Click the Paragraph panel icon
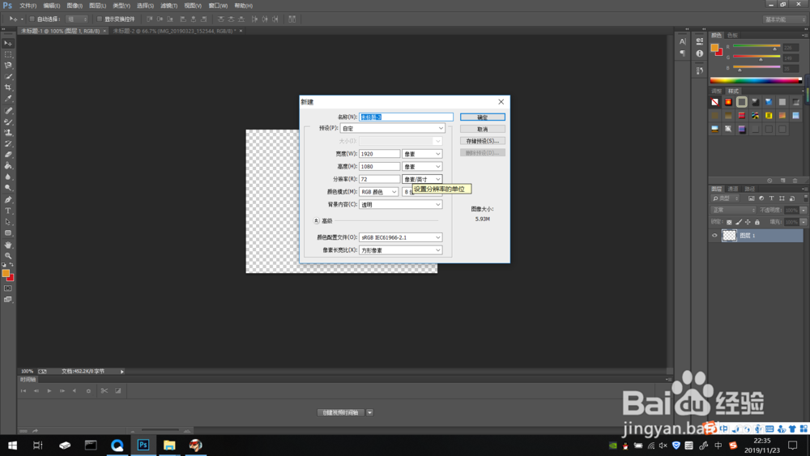The image size is (810, 456). 682,53
